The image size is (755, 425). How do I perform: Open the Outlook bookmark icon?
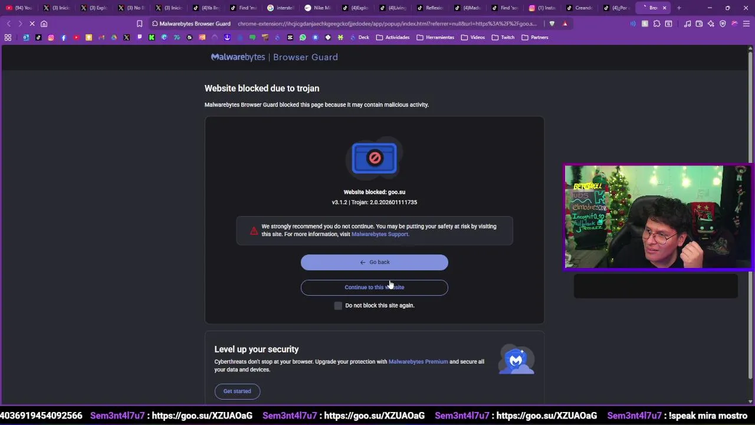coord(26,37)
